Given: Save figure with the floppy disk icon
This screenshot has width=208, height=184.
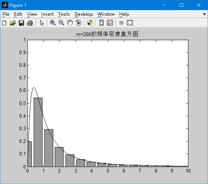Looking at the screenshot, I should pyautogui.click(x=21, y=23).
